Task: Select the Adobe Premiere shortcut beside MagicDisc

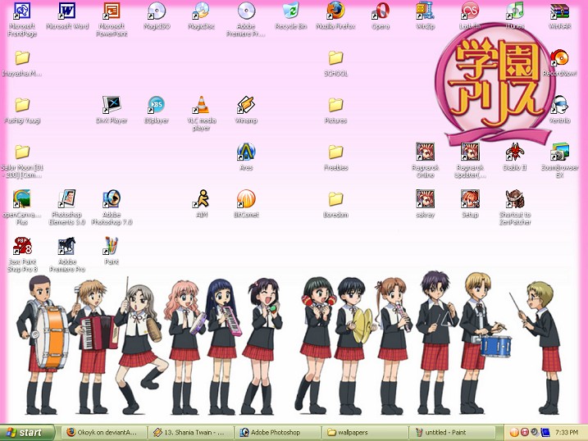Action: (246, 11)
